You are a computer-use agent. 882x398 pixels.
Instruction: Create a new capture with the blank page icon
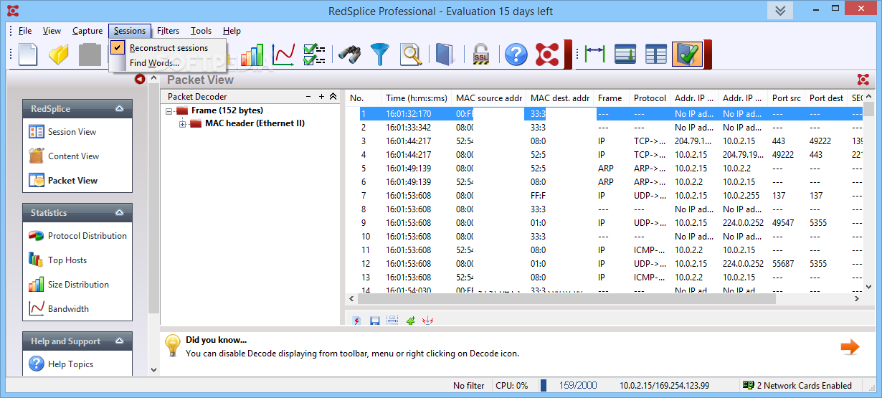[x=28, y=55]
